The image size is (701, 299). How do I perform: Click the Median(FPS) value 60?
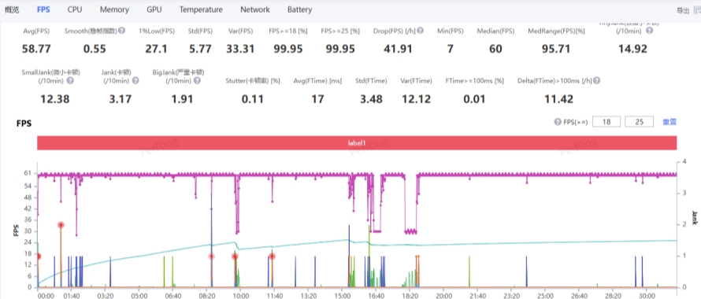tap(495, 49)
